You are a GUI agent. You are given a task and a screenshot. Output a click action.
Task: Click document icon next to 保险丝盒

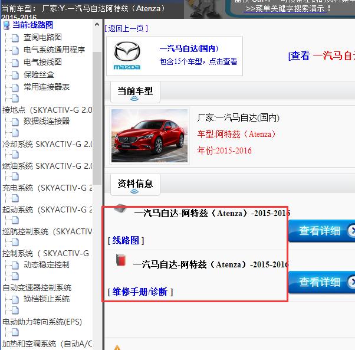(15, 75)
